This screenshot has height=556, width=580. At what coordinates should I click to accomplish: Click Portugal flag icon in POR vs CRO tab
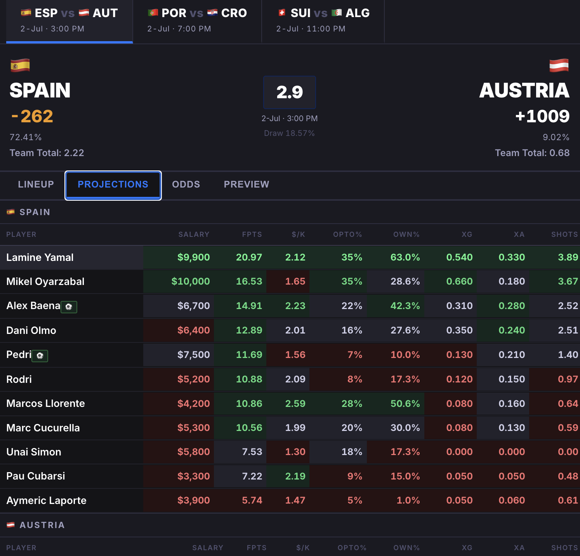click(153, 13)
